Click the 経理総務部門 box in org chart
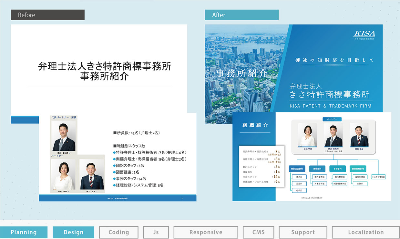 coord(358,168)
